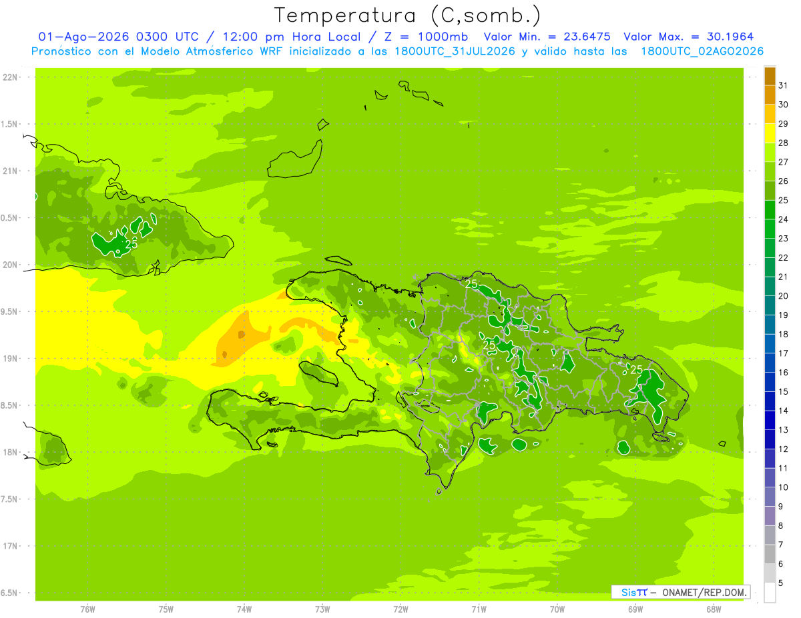Click the legend value '10' on color bar

[784, 487]
